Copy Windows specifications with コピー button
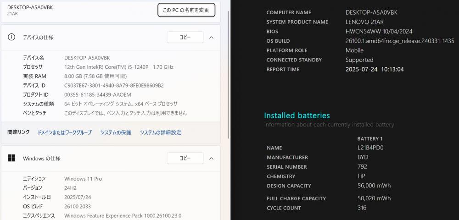Viewport: 459px width, 220px height. point(185,158)
